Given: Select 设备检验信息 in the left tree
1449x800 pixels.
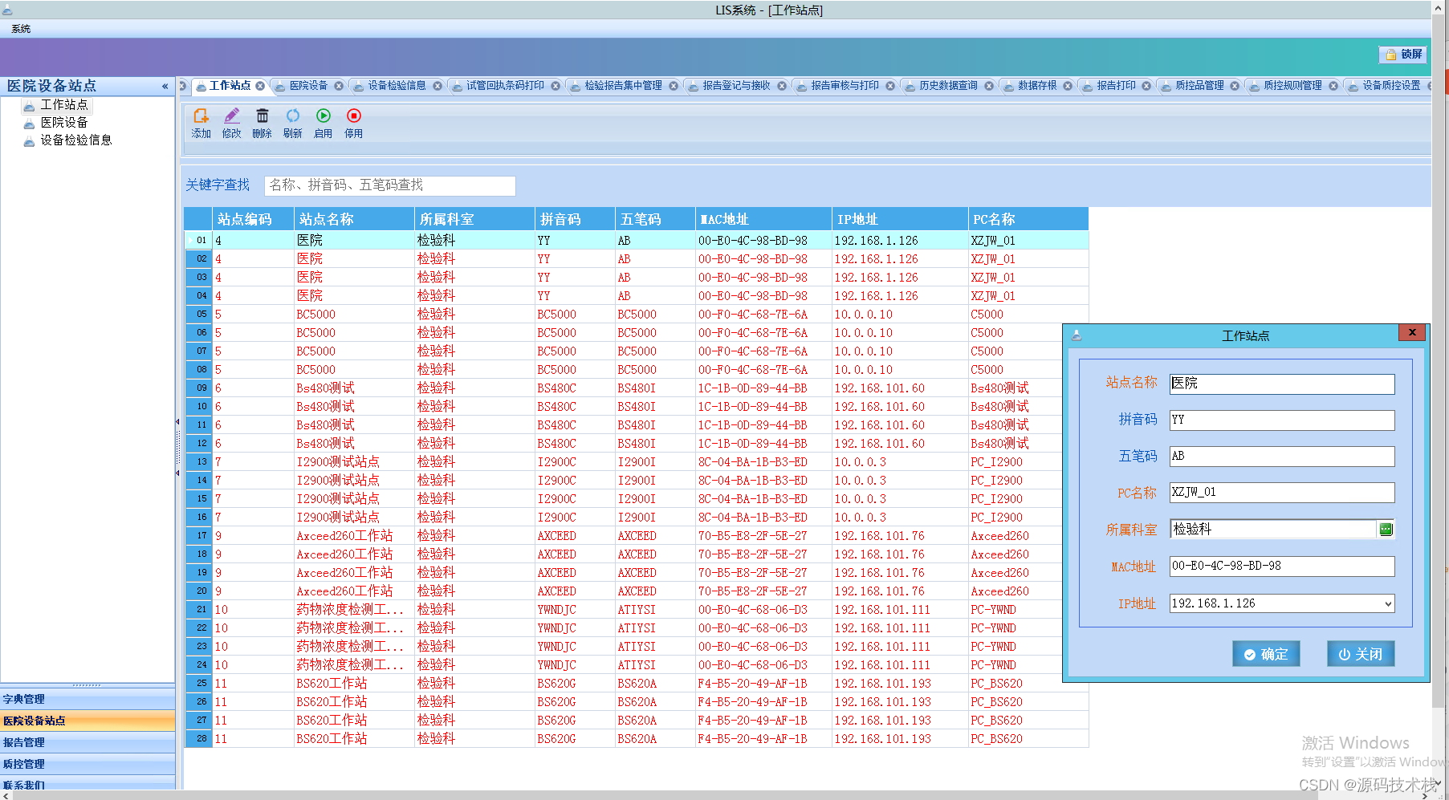Looking at the screenshot, I should coord(76,140).
